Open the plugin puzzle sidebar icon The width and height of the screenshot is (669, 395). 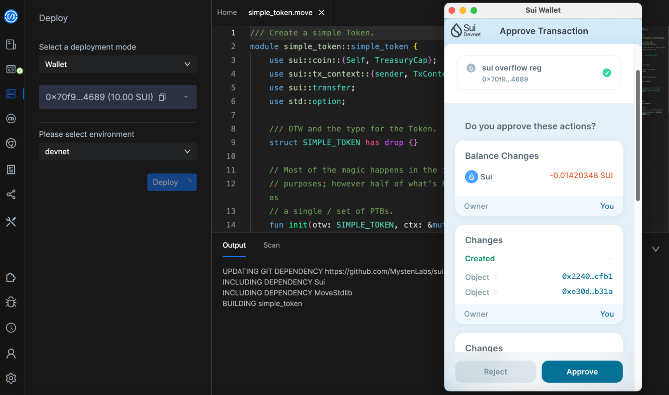click(11, 277)
